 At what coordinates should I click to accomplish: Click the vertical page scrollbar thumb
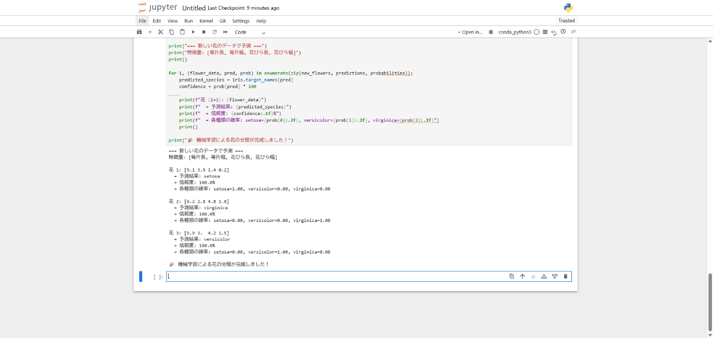[x=710, y=303]
